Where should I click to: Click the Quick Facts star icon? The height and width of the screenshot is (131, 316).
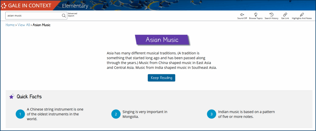click(x=12, y=97)
